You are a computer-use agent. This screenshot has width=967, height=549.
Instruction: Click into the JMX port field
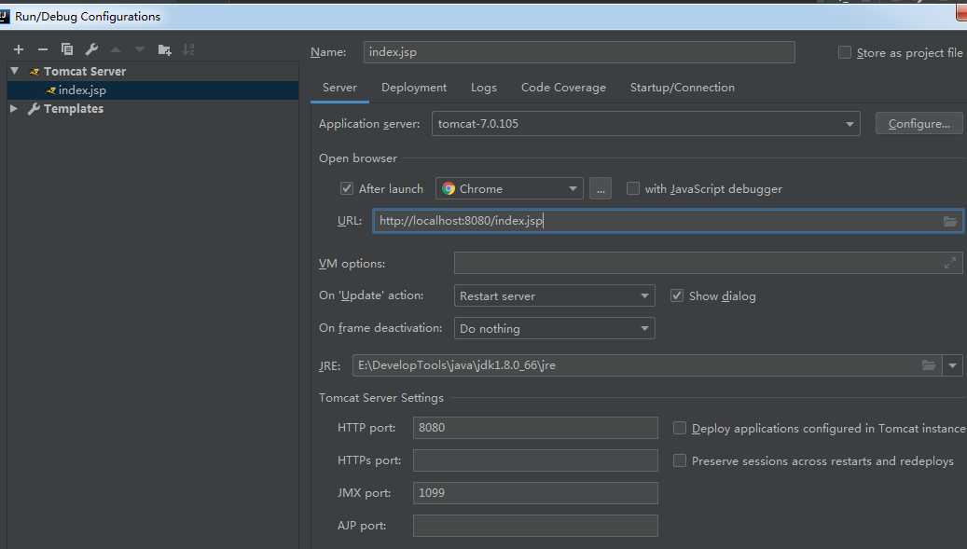(535, 493)
